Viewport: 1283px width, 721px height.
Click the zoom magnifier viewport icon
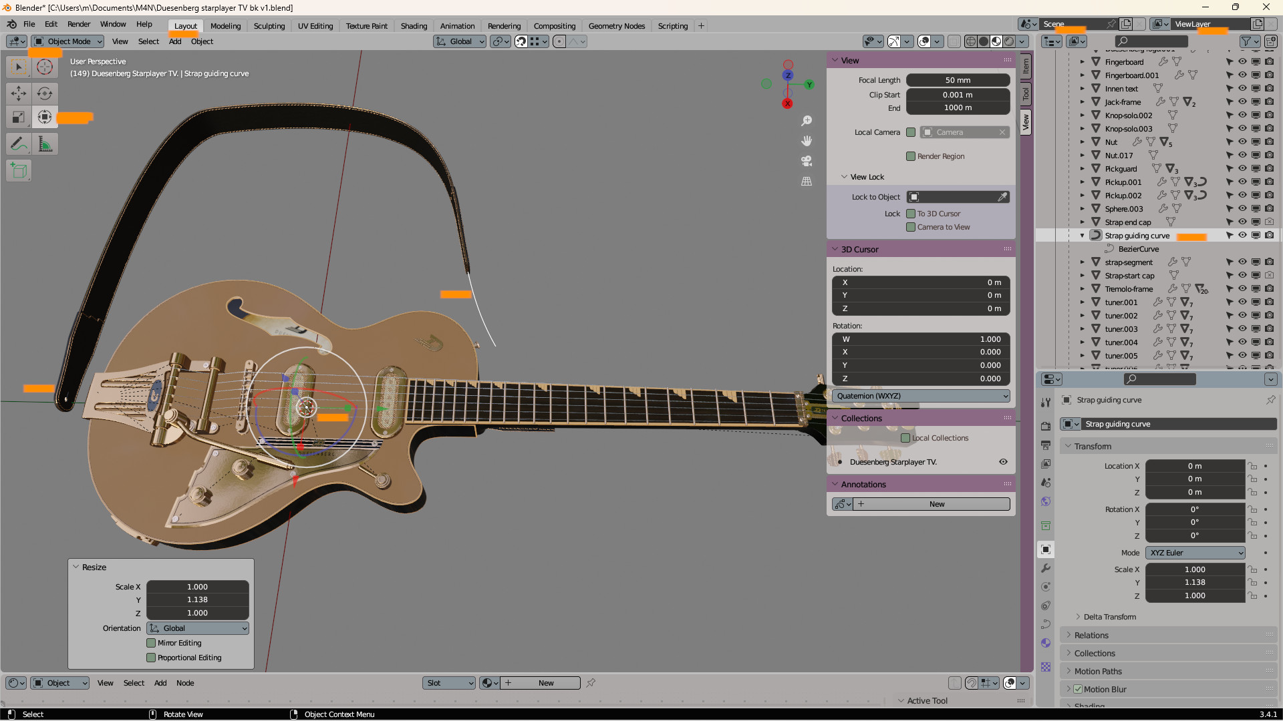(807, 121)
